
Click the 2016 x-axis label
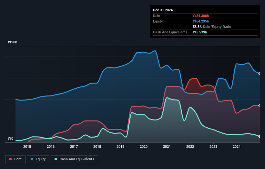(51, 147)
